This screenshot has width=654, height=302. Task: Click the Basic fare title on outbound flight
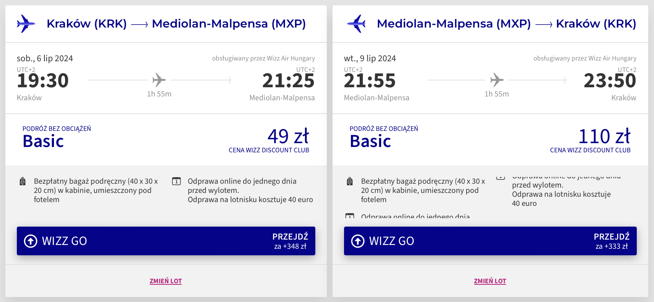pyautogui.click(x=43, y=141)
